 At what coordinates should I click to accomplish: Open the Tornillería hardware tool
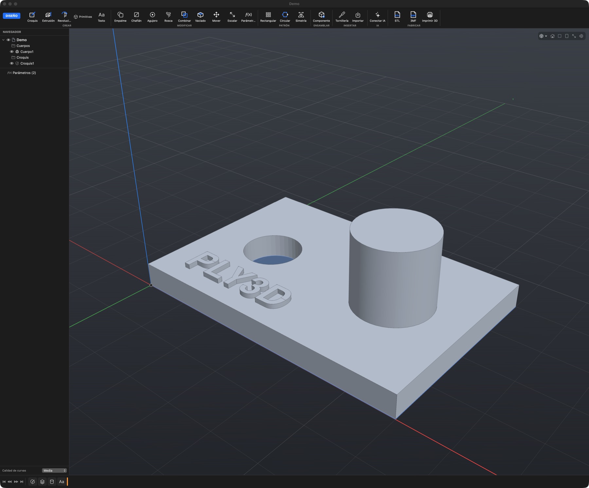pos(342,17)
